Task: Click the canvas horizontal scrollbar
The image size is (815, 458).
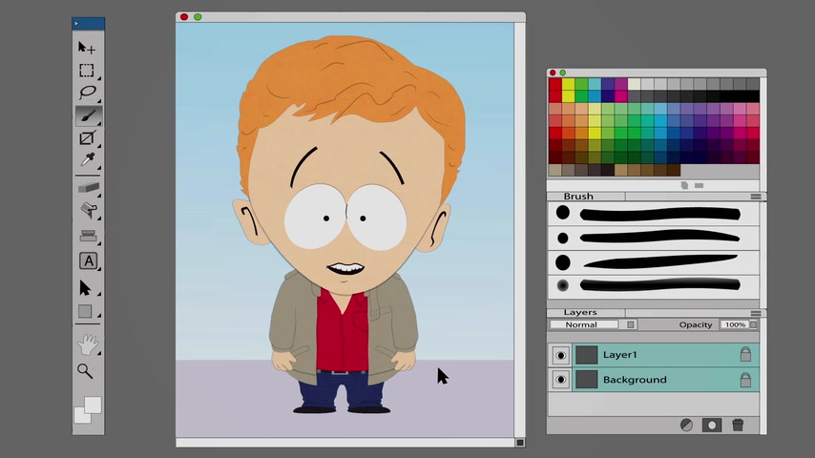Action: click(345, 443)
